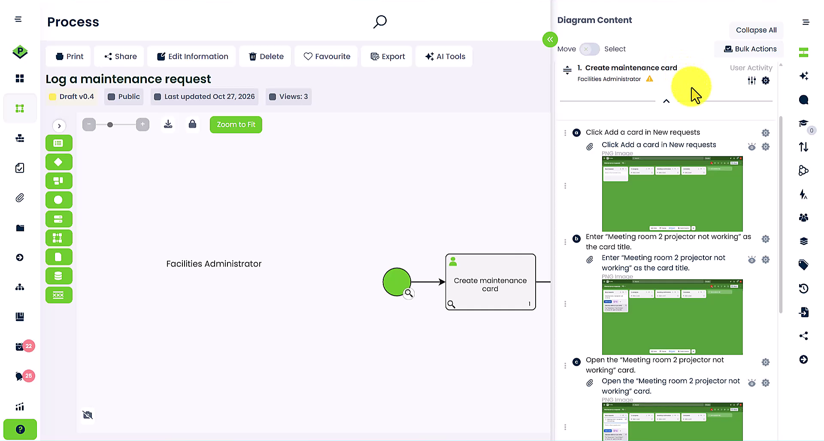Screen dimensions: 824x441
Task: Collapse the Create maintenance card section with the caret
Action: [x=666, y=101]
